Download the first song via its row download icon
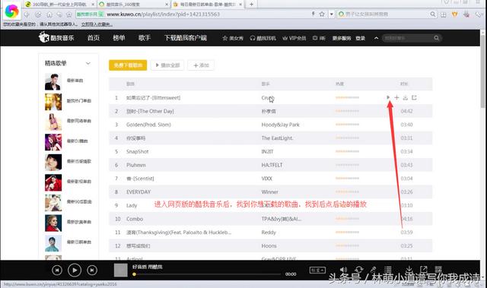The height and width of the screenshot is (288, 487). tap(406, 97)
